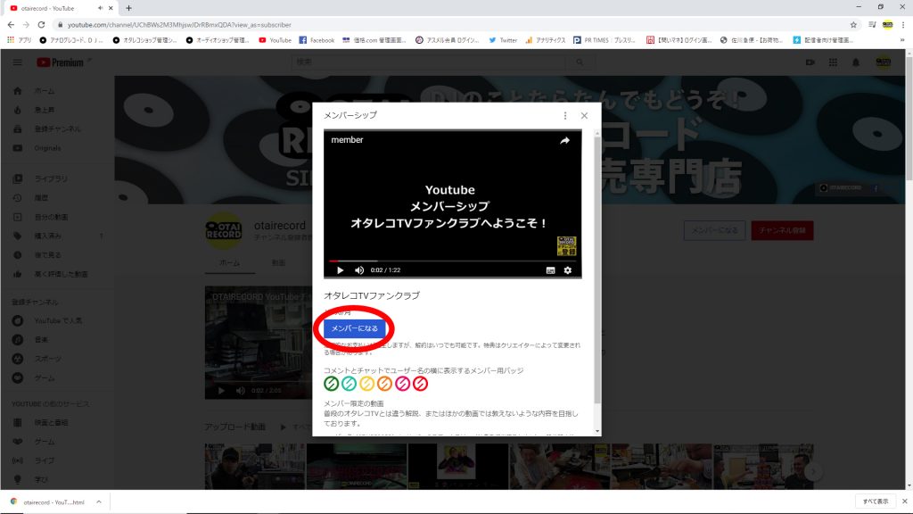This screenshot has width=913, height=514.
Task: Play the featured OTAIRECORD channel video
Action: tap(221, 391)
